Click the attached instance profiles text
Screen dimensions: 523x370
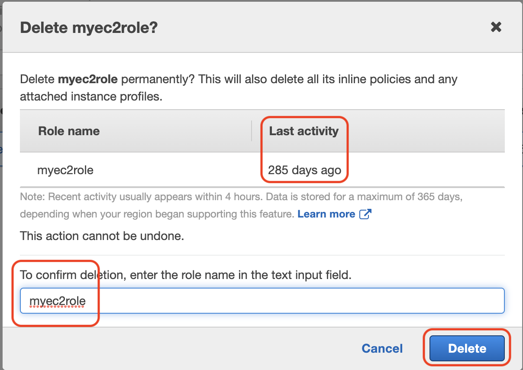tap(91, 96)
